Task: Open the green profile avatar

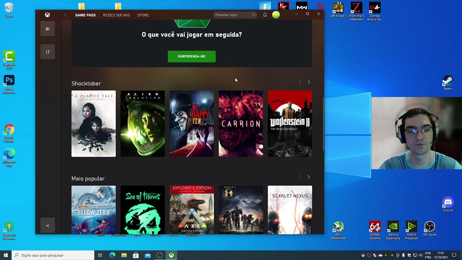Action: (276, 15)
